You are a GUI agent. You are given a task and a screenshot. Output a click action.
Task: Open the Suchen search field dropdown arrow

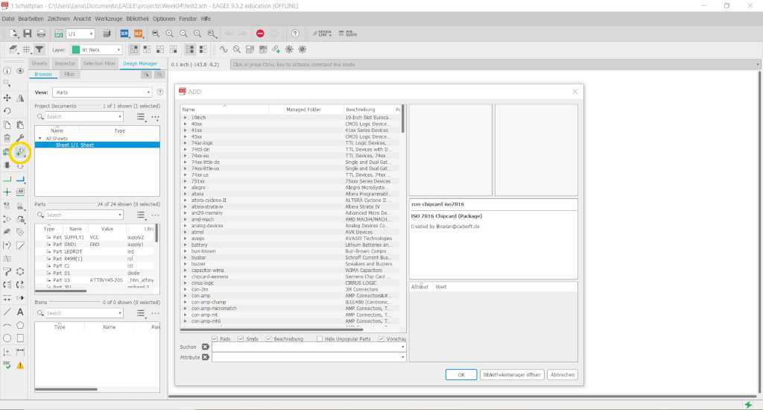(x=403, y=347)
